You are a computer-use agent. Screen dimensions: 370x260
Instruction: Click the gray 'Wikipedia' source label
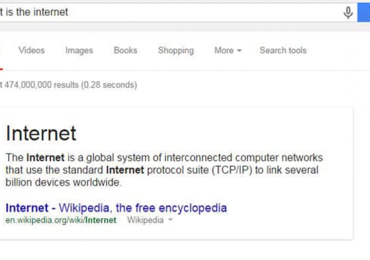click(145, 220)
